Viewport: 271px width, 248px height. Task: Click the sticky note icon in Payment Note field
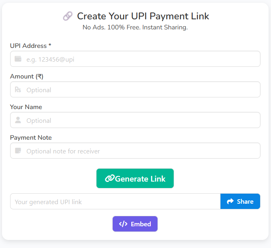pyautogui.click(x=18, y=151)
